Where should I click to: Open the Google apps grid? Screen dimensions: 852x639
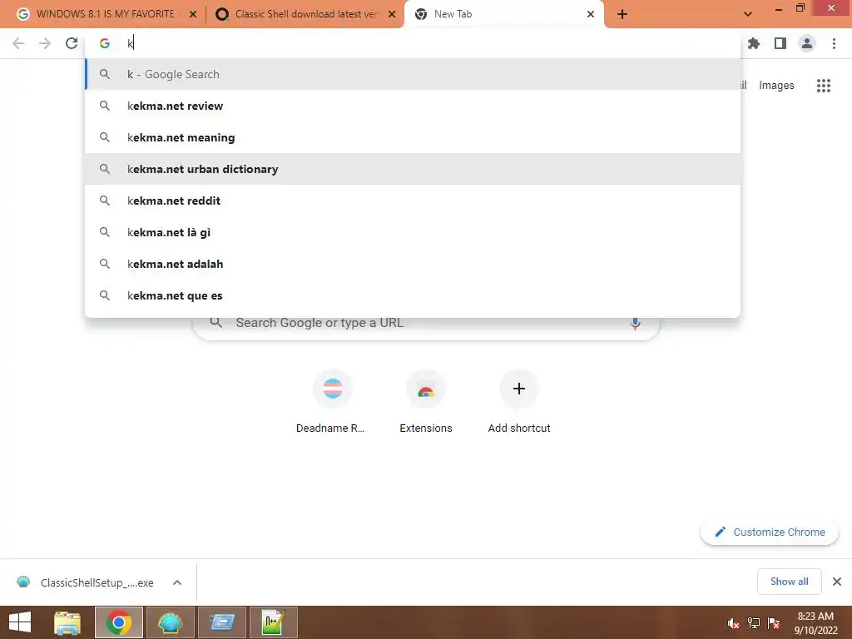pyautogui.click(x=823, y=86)
